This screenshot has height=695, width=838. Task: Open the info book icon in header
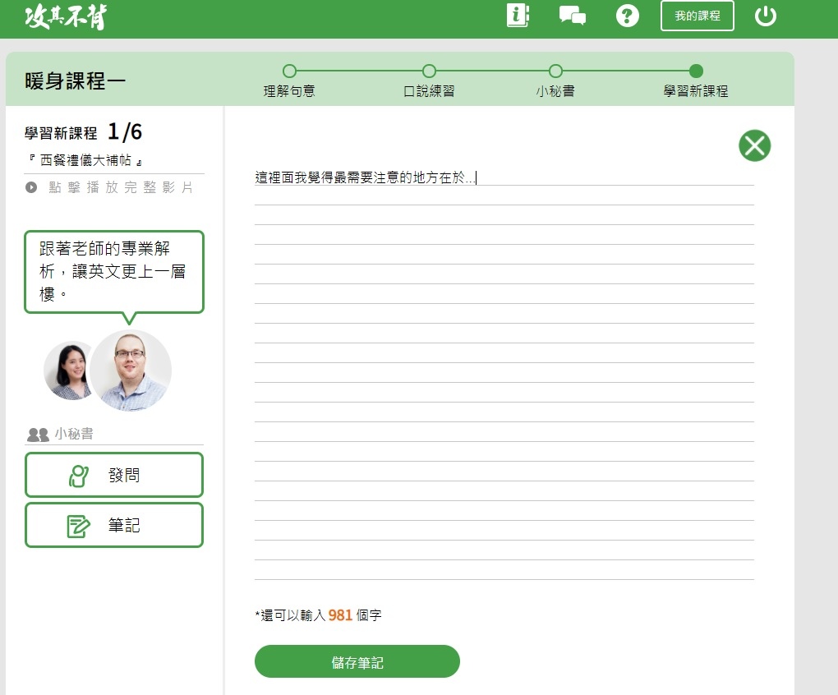518,16
